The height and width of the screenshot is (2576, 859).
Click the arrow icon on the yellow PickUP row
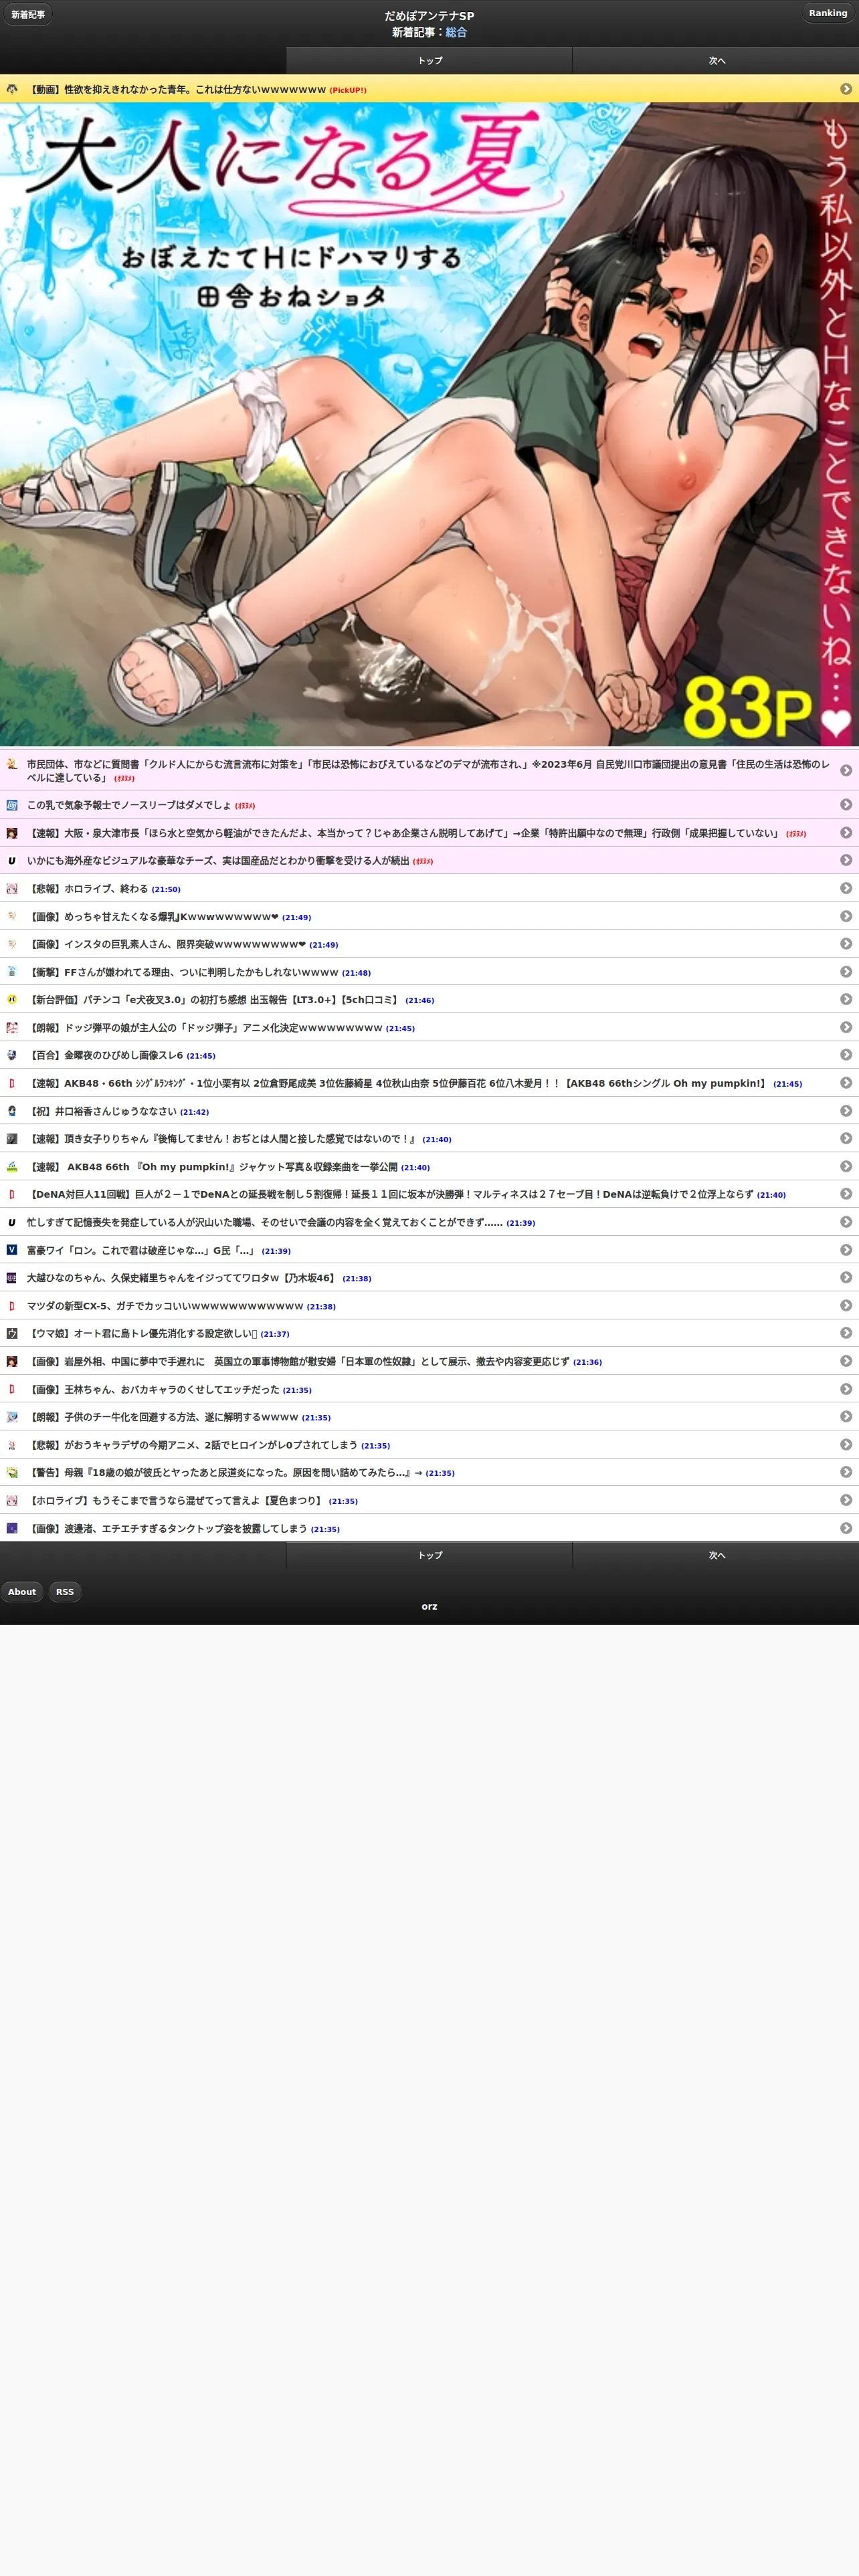(x=846, y=89)
